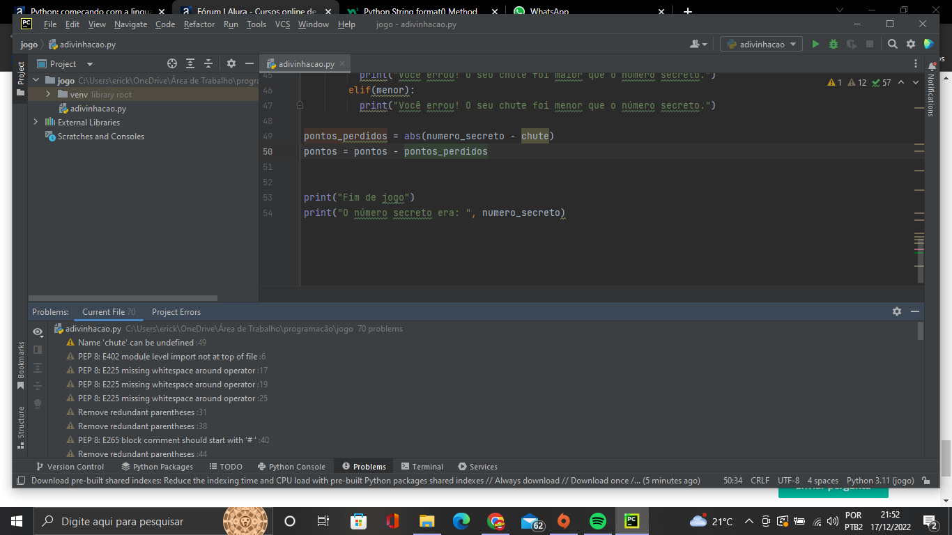Open the Terminal tool window

pyautogui.click(x=422, y=467)
